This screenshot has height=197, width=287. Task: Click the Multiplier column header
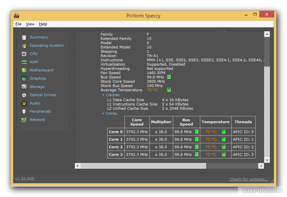coord(161,122)
